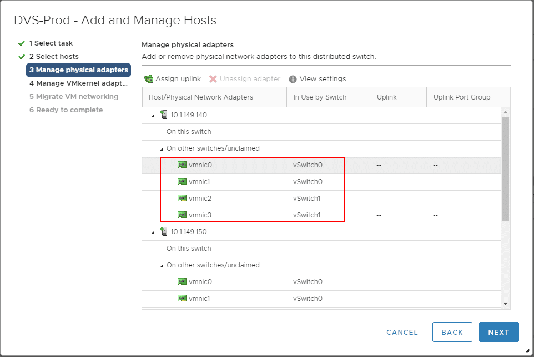This screenshot has height=357, width=534.
Task: Click the host icon beside 10.1.149.150
Action: click(164, 232)
